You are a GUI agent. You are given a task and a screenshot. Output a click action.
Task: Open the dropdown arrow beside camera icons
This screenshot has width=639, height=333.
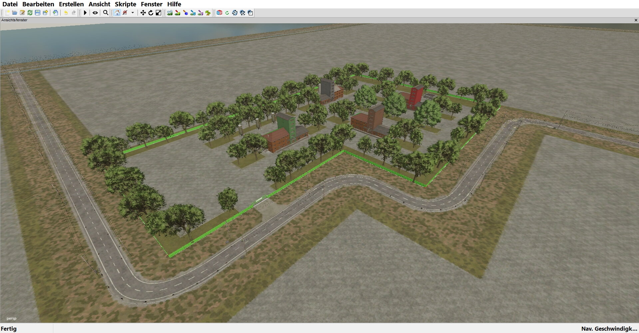tap(133, 13)
